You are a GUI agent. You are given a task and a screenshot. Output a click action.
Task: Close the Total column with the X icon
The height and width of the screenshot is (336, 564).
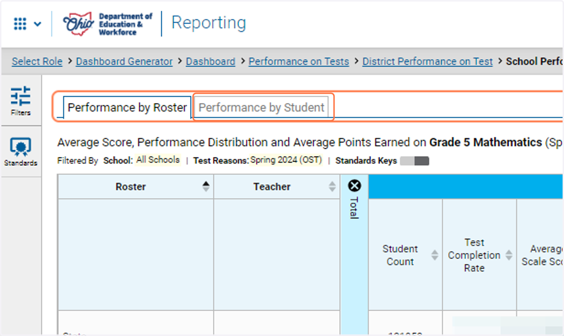354,186
